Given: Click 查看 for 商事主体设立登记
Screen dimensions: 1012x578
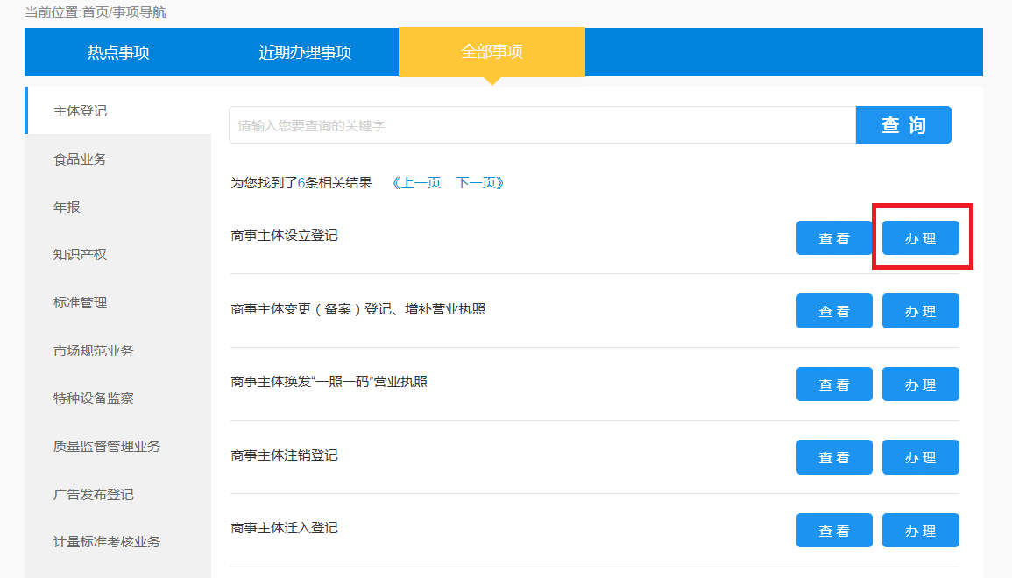Looking at the screenshot, I should (834, 238).
